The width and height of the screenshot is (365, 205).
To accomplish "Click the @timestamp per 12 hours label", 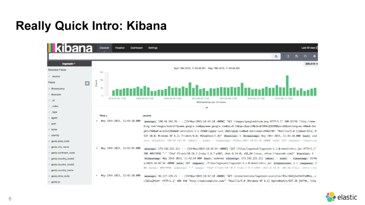I will tap(211, 102).
